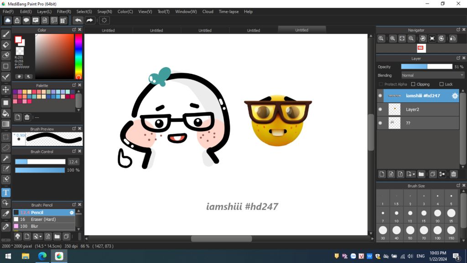Select the Lasso tool

(x=5, y=147)
